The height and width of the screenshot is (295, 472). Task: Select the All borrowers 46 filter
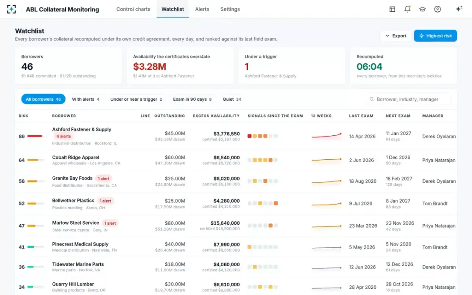point(43,99)
